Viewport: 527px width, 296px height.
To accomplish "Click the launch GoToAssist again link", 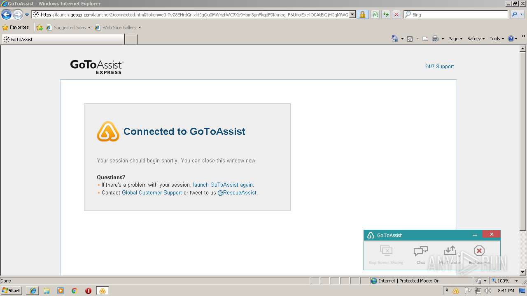I will 223,185.
